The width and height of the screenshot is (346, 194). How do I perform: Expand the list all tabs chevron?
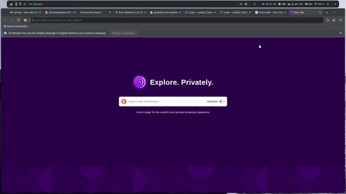[334, 12]
